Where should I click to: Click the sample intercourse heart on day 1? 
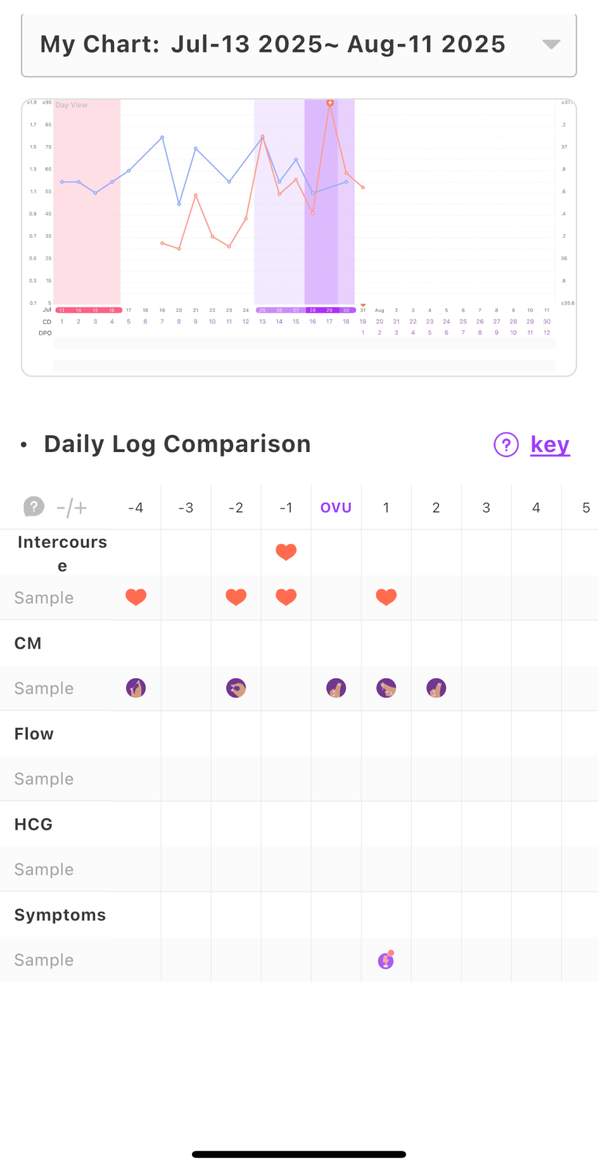pos(386,597)
